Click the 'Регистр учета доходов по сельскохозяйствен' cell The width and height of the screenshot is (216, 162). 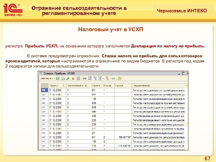pyautogui.click(x=158, y=137)
